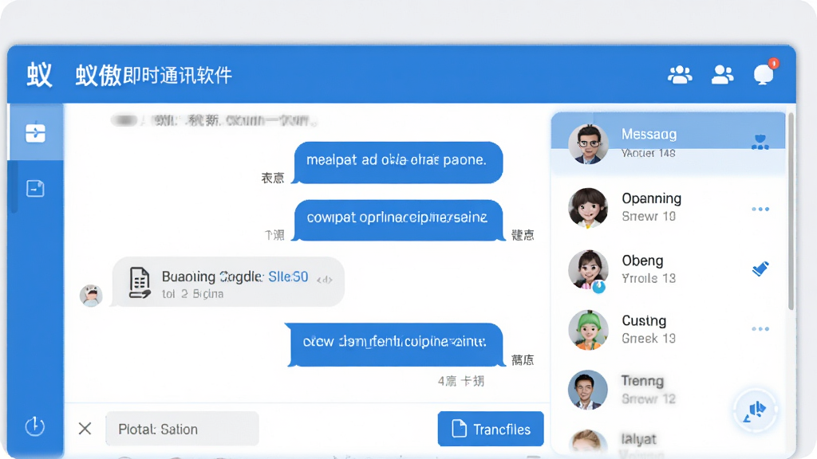Viewport: 817px width, 459px height.
Task: Click the group icon on the Messaag row
Action: point(760,142)
